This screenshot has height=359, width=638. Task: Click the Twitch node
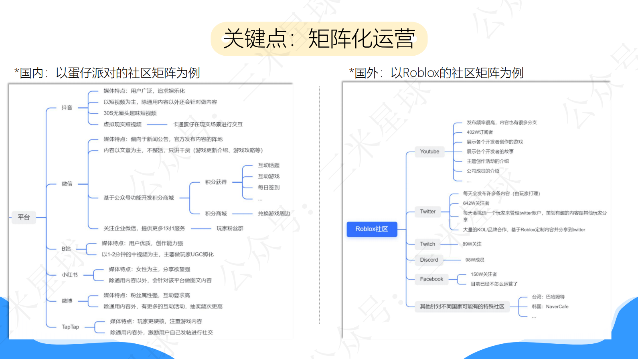pos(427,244)
